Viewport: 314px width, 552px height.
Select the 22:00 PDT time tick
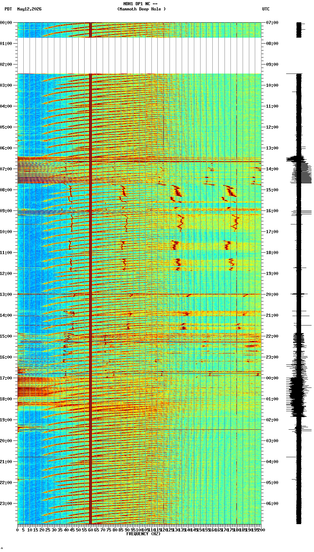tap(6, 482)
